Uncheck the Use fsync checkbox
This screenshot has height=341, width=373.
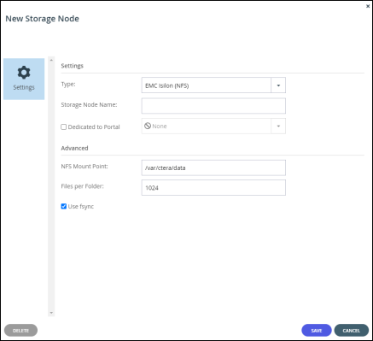coord(64,206)
